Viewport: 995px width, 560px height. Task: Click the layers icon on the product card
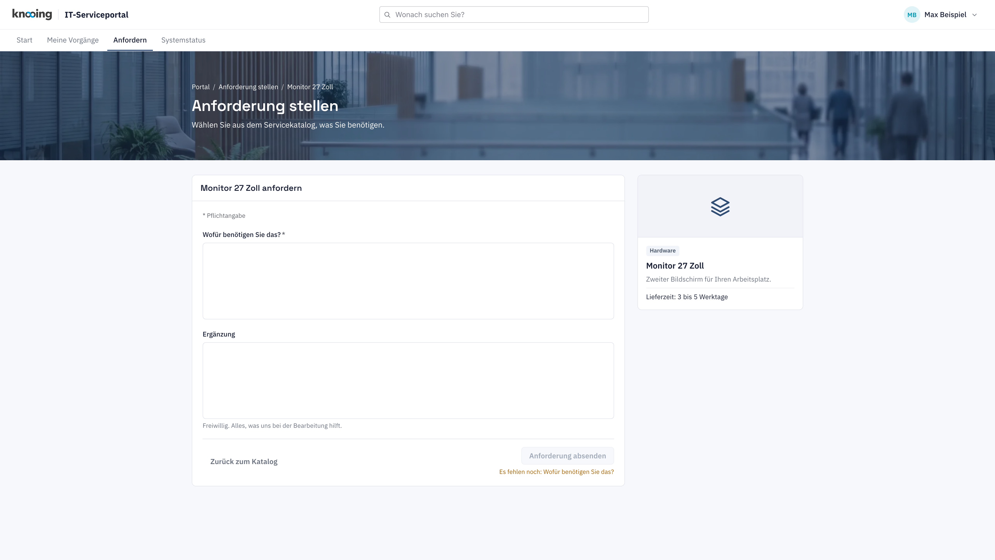720,206
